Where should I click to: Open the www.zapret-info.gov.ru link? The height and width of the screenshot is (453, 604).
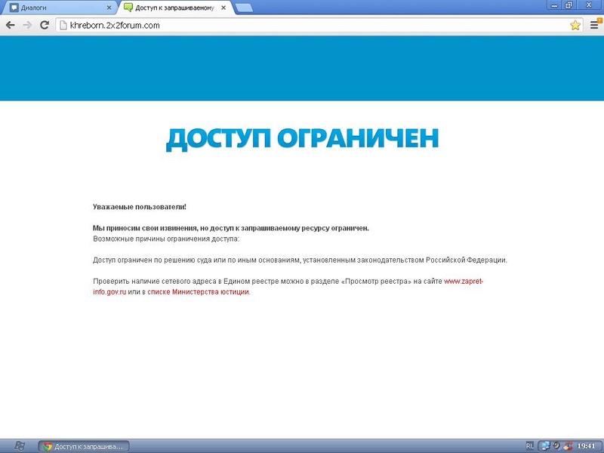coord(464,281)
